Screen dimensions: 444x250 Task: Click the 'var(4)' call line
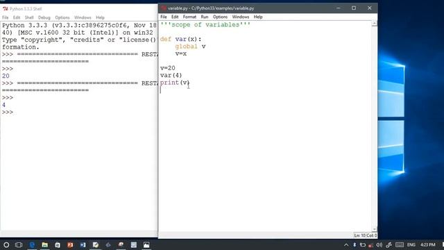[171, 76]
